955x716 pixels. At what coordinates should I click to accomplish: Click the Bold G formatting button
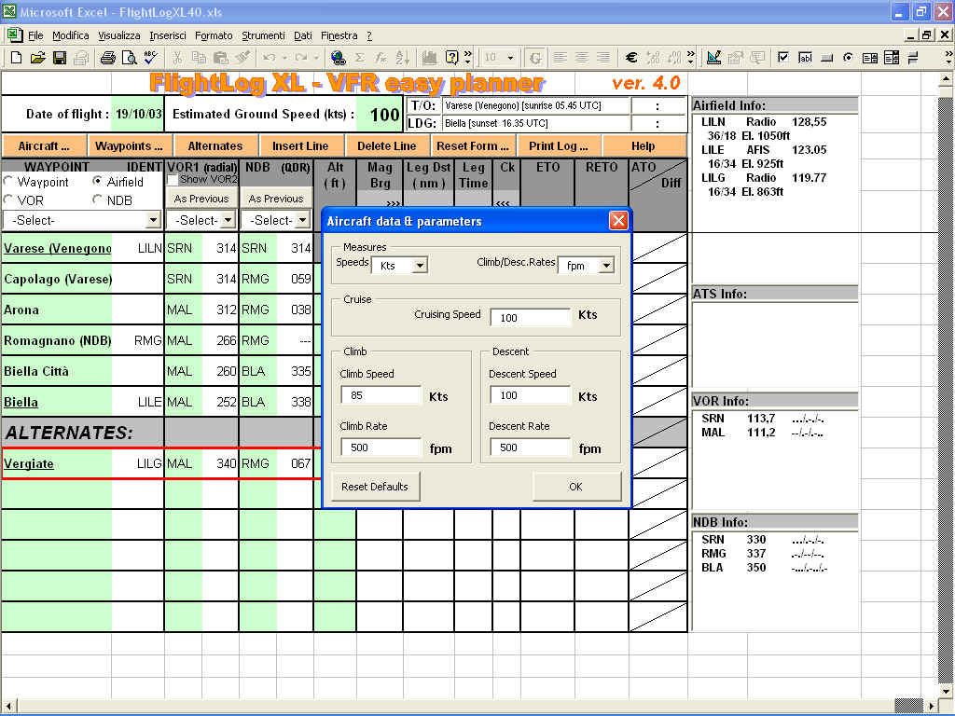[x=535, y=58]
